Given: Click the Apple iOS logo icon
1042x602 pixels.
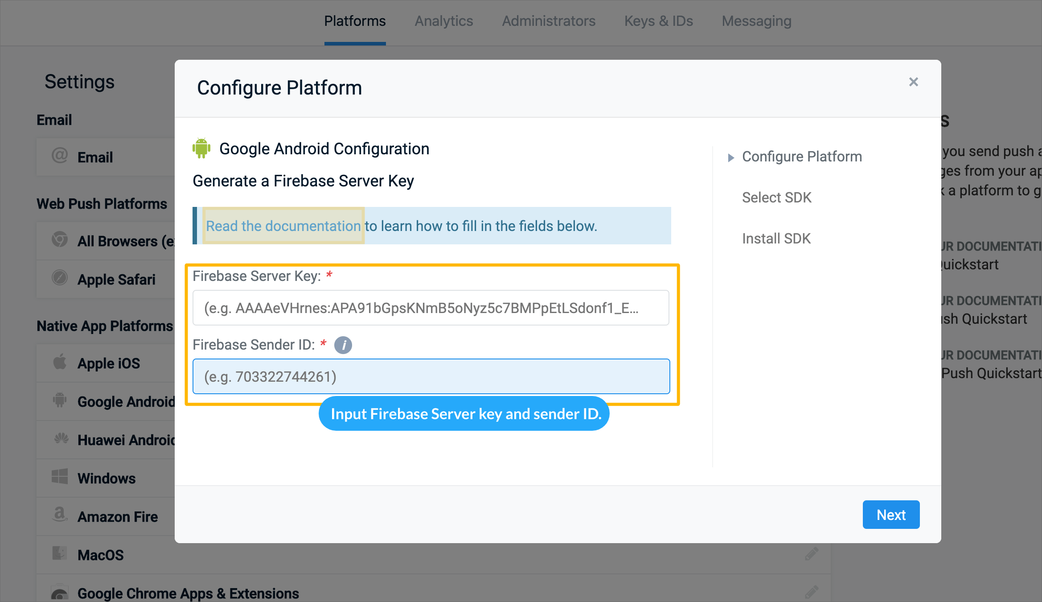Looking at the screenshot, I should click(60, 362).
